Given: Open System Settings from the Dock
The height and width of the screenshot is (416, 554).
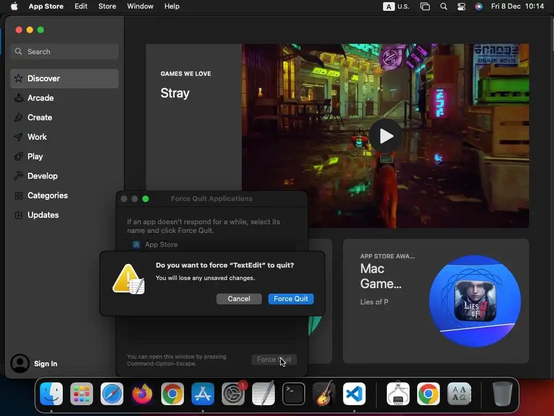Looking at the screenshot, I should (x=233, y=394).
